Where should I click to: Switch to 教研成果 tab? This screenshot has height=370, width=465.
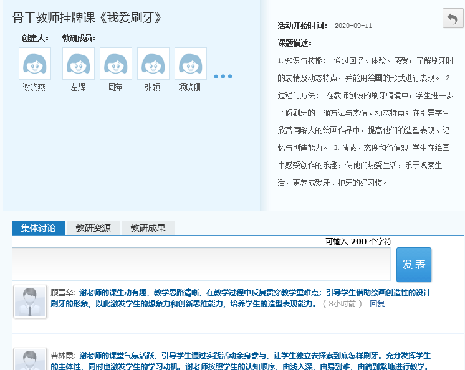click(x=148, y=228)
